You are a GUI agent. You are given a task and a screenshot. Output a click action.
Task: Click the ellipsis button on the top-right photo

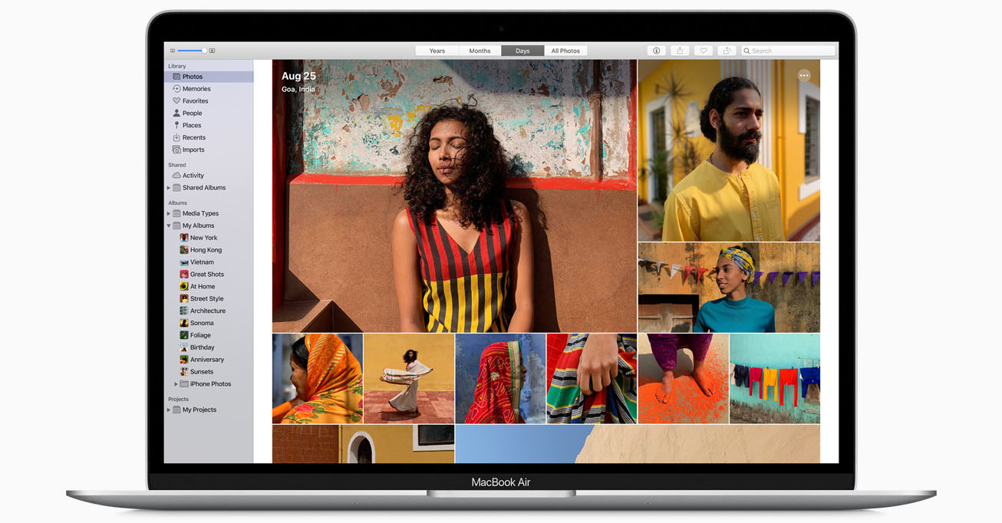(x=803, y=75)
